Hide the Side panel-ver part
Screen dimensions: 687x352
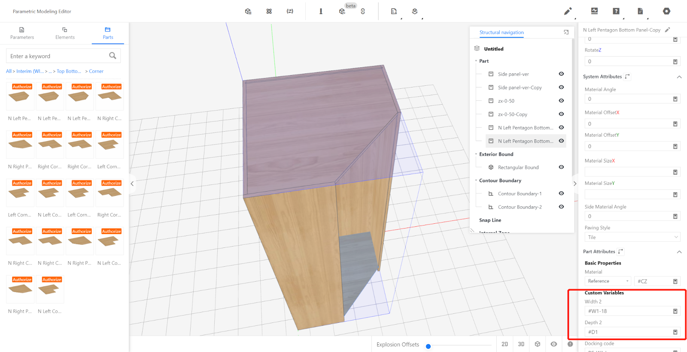click(x=561, y=74)
